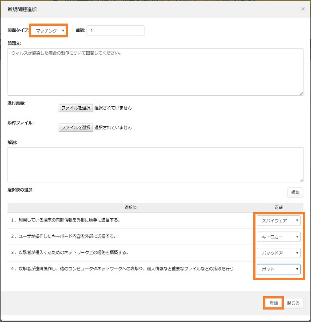Viewport: 311px width, 322px height.
Task: Click ファイルを選択 next to 添付ファイル
Action: 76,128
